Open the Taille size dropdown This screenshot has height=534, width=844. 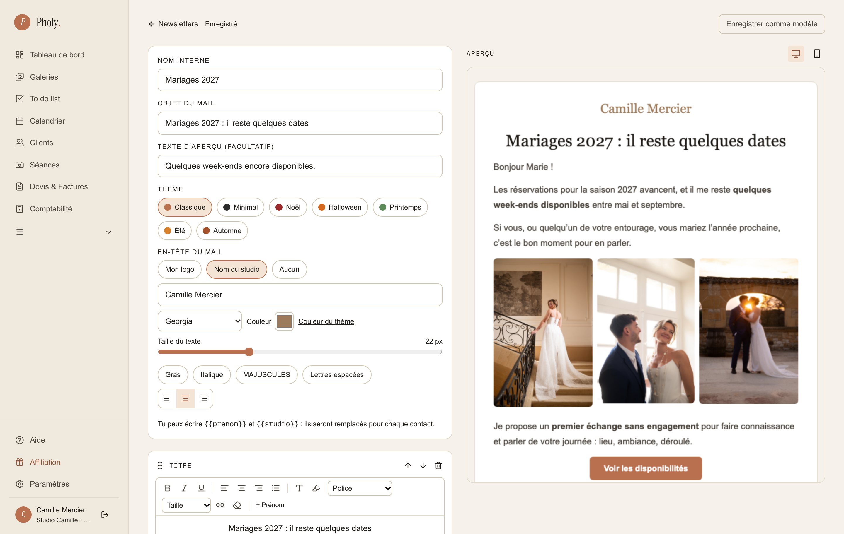(x=186, y=505)
